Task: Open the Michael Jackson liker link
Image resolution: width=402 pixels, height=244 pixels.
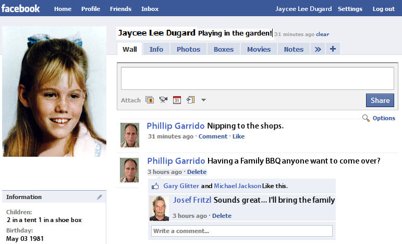Action: 238,186
